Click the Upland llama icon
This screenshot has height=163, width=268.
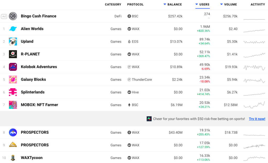pos(13,41)
